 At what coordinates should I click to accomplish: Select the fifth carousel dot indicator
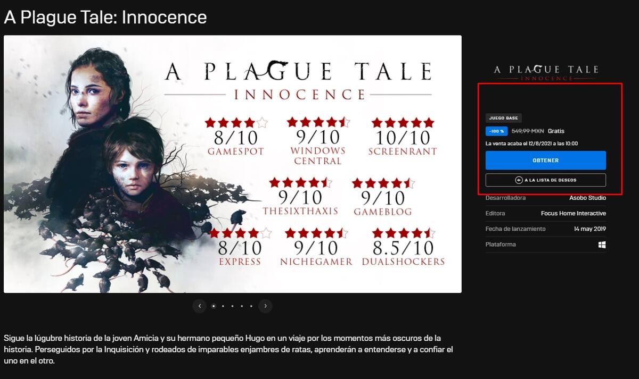pos(251,306)
